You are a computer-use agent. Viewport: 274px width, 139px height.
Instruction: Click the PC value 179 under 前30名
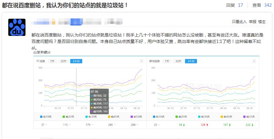tap(88, 125)
